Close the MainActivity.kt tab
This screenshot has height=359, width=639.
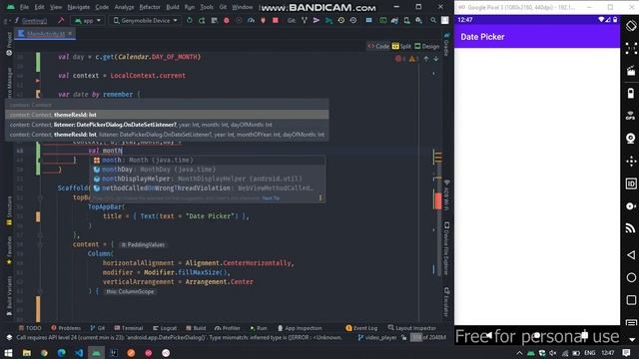[x=70, y=34]
